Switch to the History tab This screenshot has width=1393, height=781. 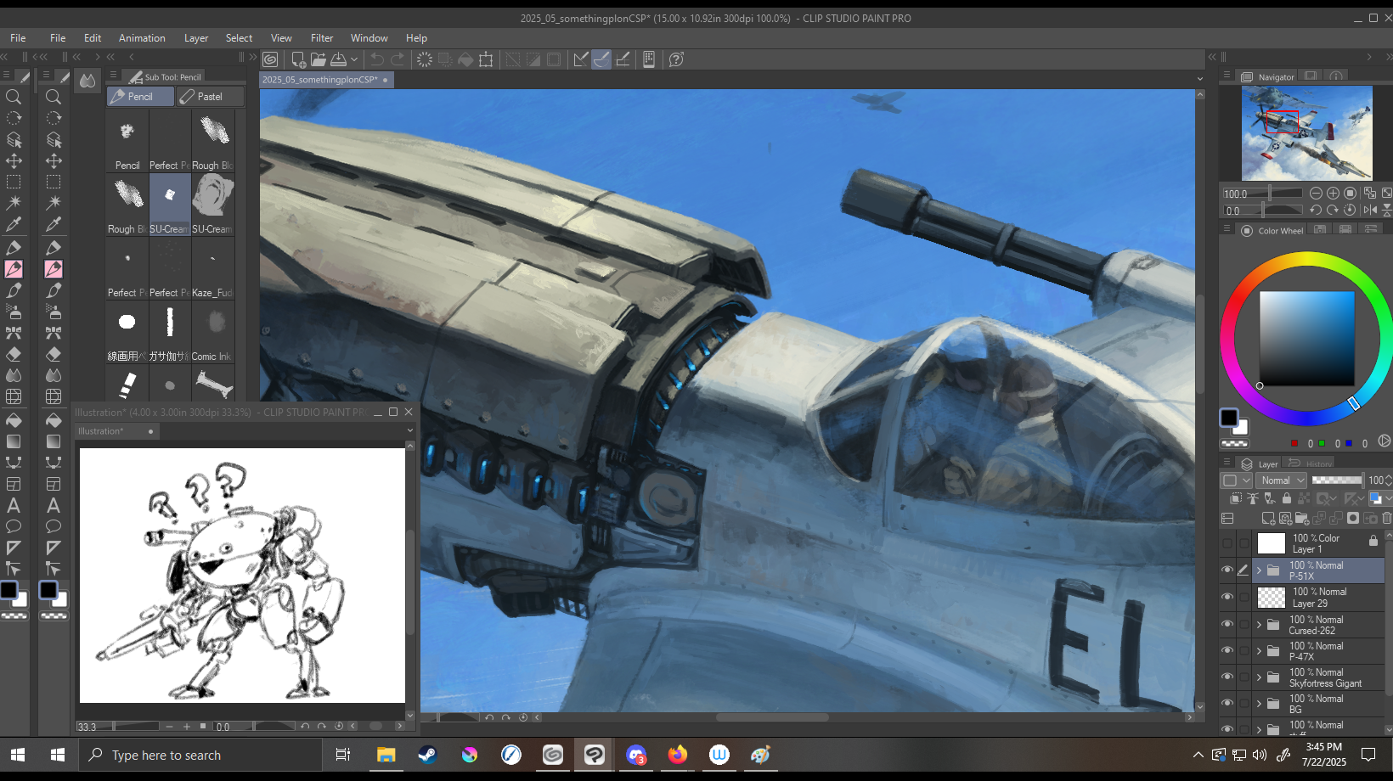[x=1311, y=464]
